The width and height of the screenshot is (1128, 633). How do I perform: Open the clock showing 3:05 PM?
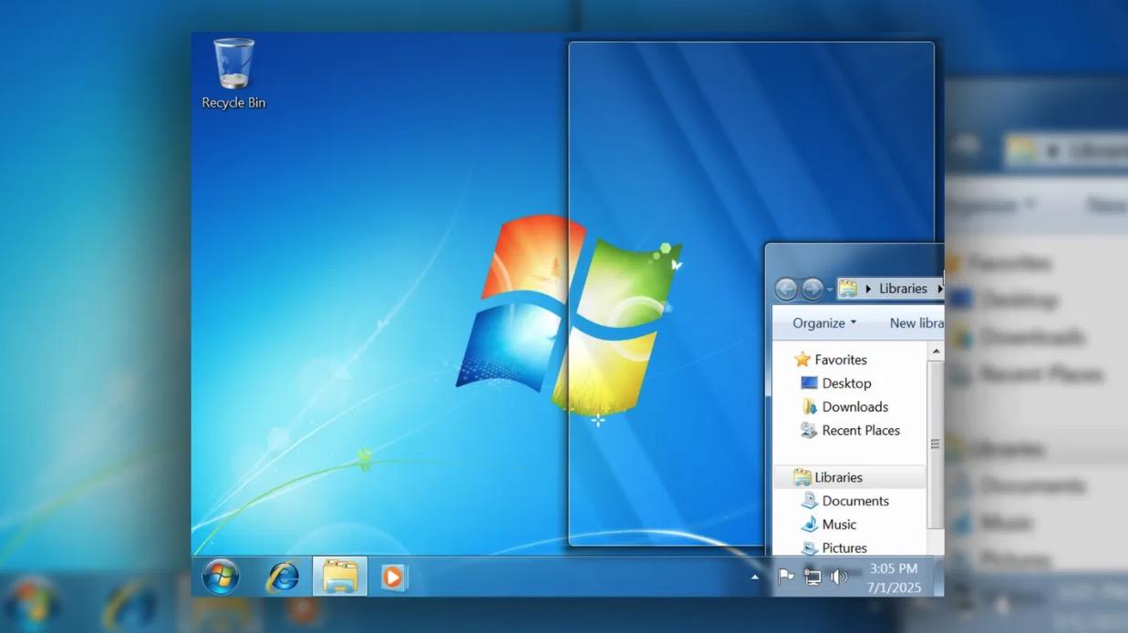[x=894, y=568]
